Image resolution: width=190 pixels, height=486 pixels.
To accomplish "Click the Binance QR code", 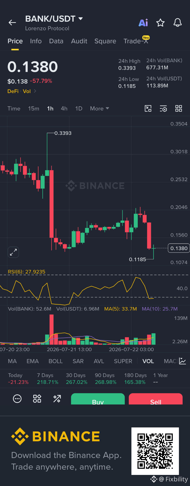I will click(x=155, y=451).
